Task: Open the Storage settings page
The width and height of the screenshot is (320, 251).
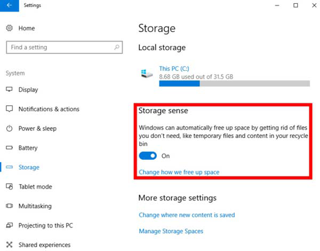Action: [x=29, y=167]
